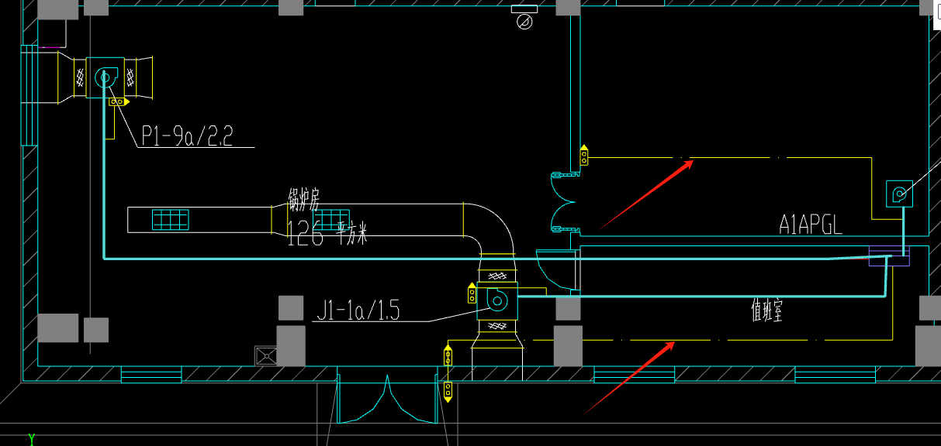This screenshot has height=446, width=941.
Task: Click the green Y axis indicator
Action: click(32, 439)
